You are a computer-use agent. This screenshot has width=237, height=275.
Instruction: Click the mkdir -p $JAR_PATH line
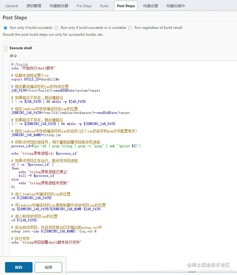pos(48,102)
